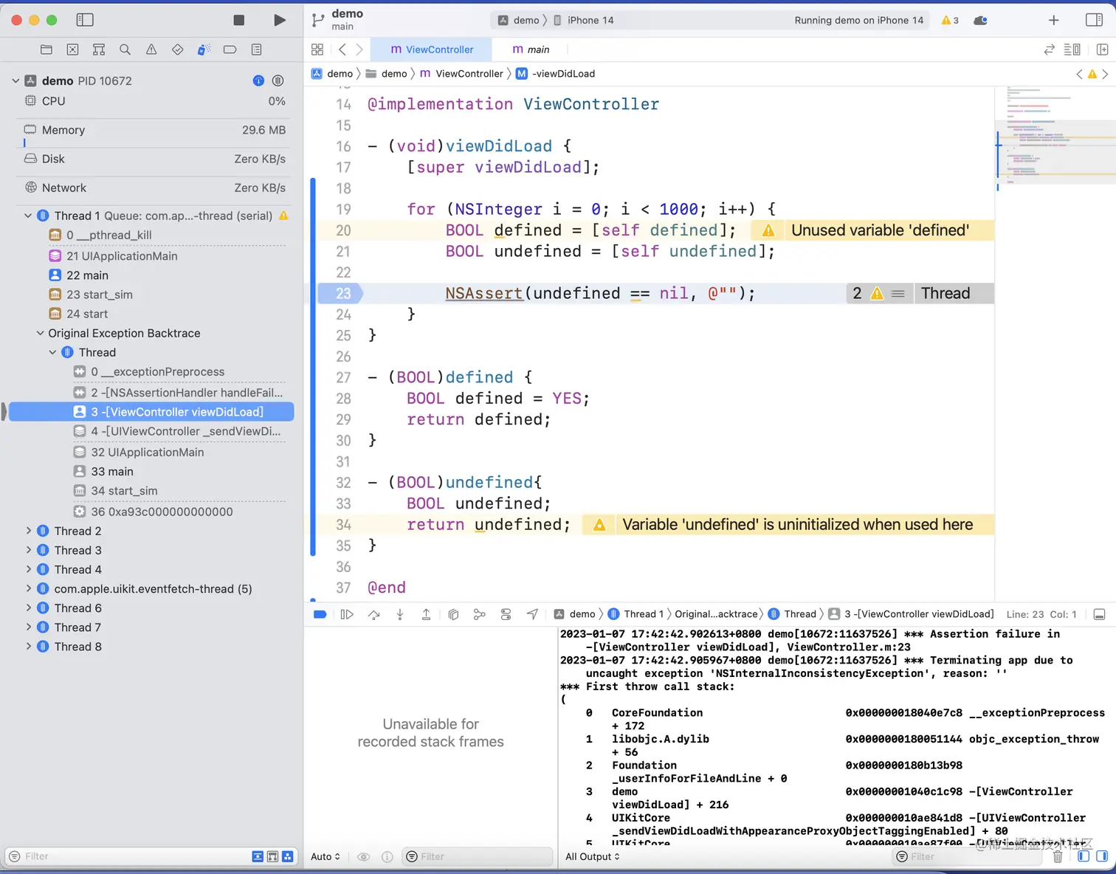
Task: Open the Symbol navigator
Action: coord(99,49)
